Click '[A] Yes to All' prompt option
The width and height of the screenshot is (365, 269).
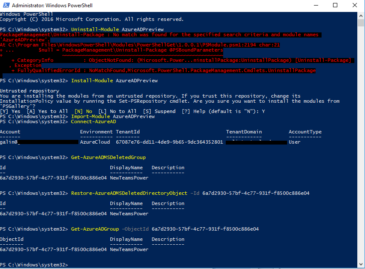pos(47,111)
